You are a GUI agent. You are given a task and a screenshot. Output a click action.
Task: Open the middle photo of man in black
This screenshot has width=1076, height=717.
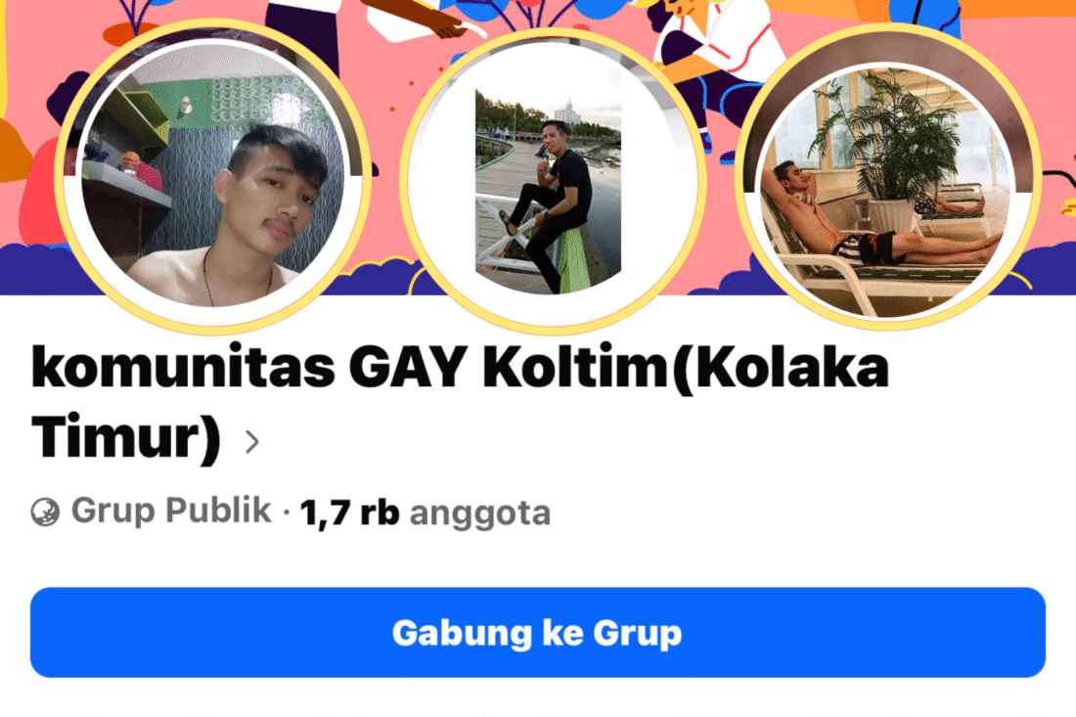pyautogui.click(x=549, y=191)
